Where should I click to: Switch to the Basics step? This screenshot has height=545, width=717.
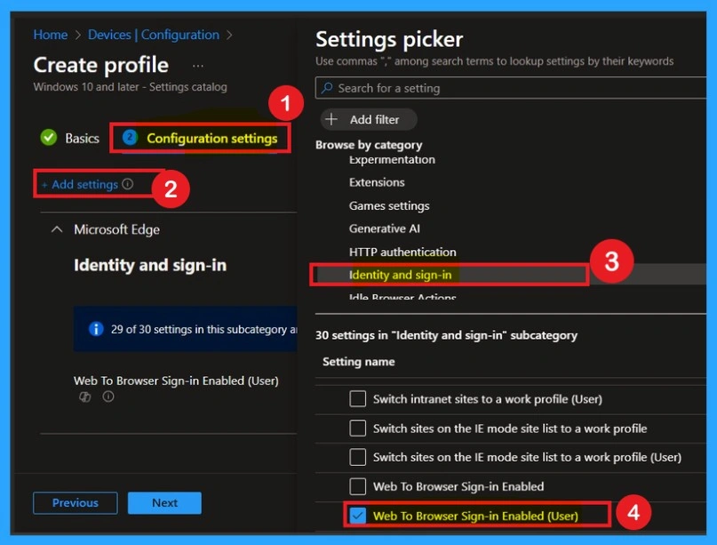[82, 138]
